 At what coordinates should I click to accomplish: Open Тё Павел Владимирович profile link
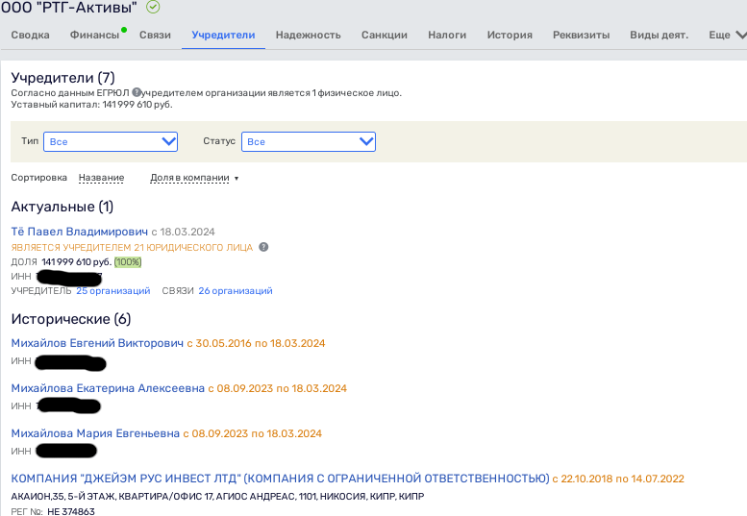coord(79,232)
